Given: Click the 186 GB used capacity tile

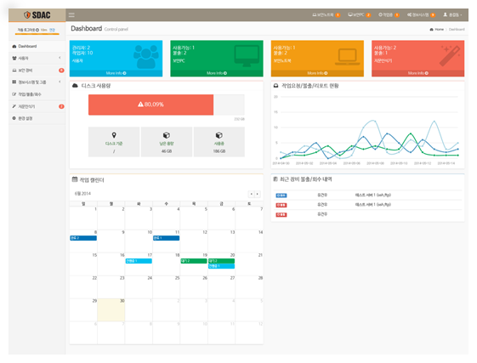Looking at the screenshot, I should click(219, 142).
